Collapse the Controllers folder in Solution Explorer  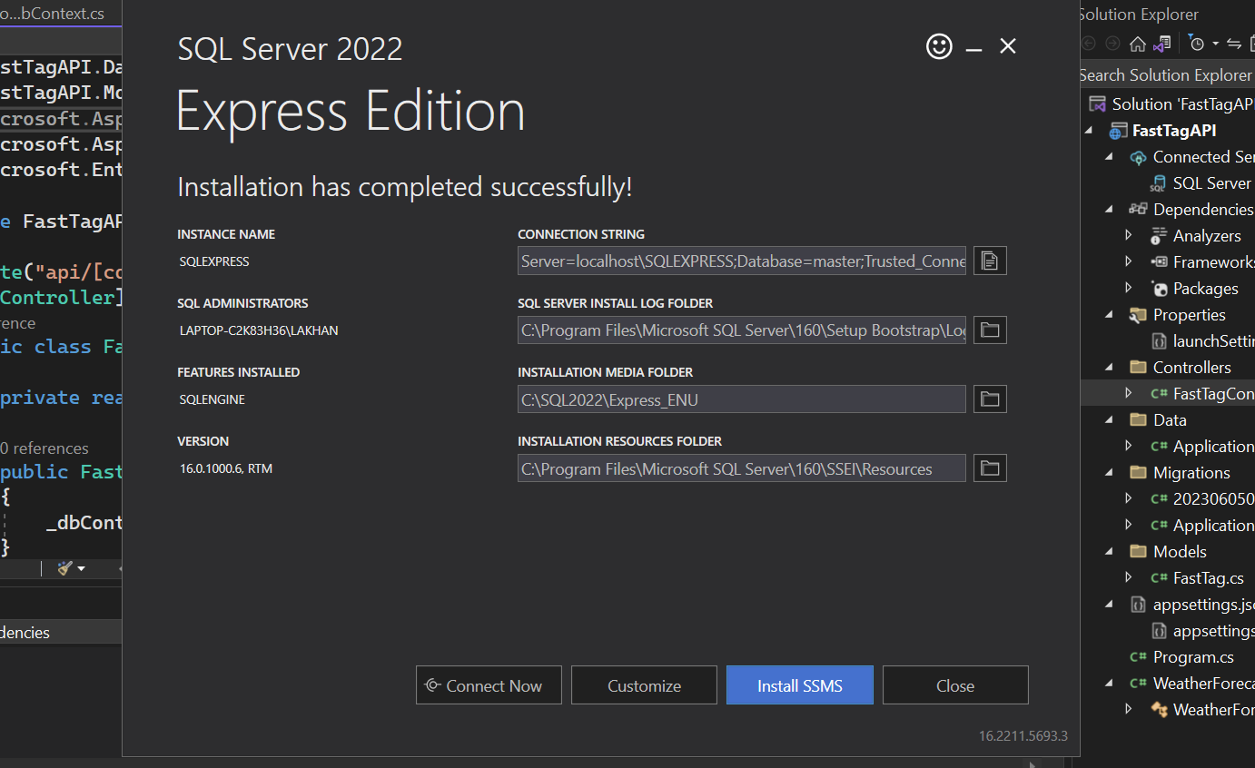pos(1110,368)
